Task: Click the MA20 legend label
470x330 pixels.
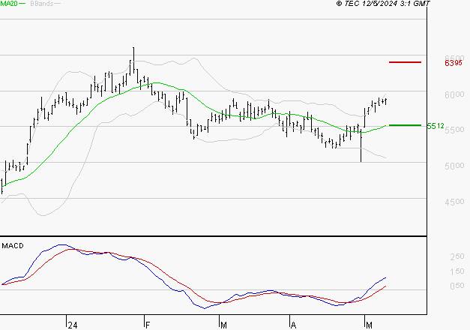Action: [9, 3]
